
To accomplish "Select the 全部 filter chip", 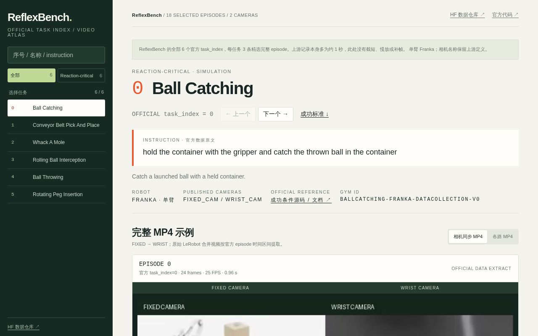I will 32,75.
